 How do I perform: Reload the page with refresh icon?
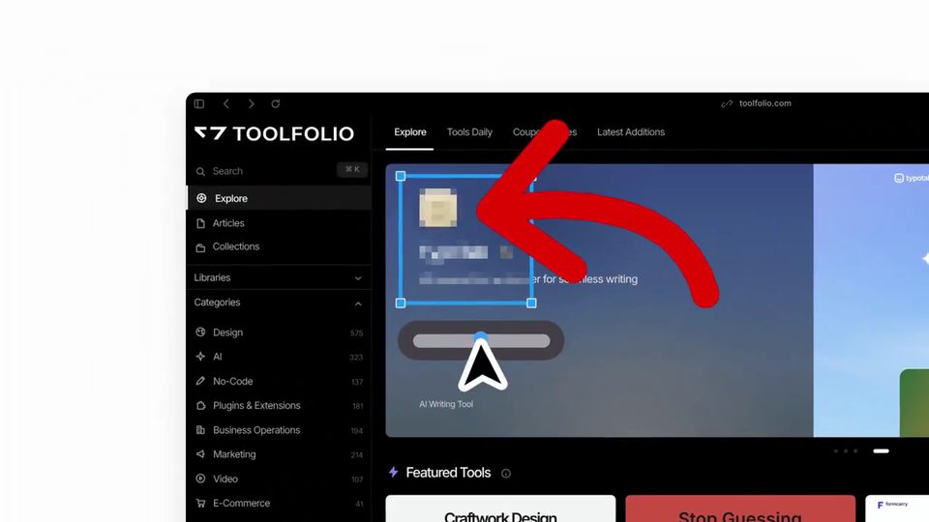coord(276,103)
